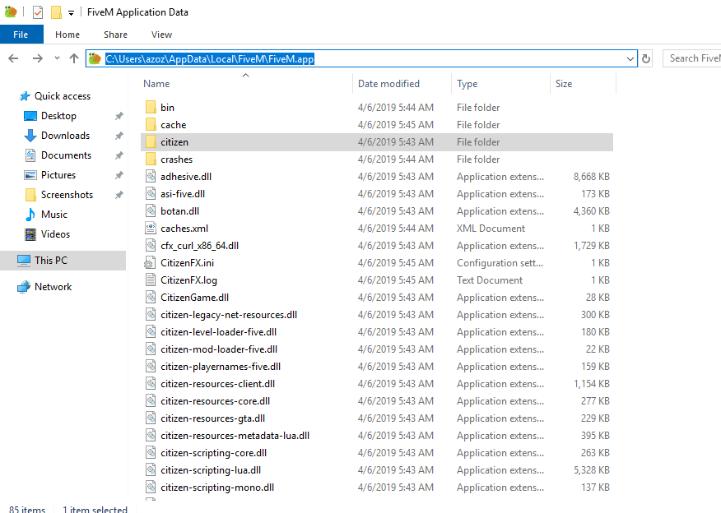
Task: Select file name citizen-resources-gta.dll
Action: tap(212, 418)
